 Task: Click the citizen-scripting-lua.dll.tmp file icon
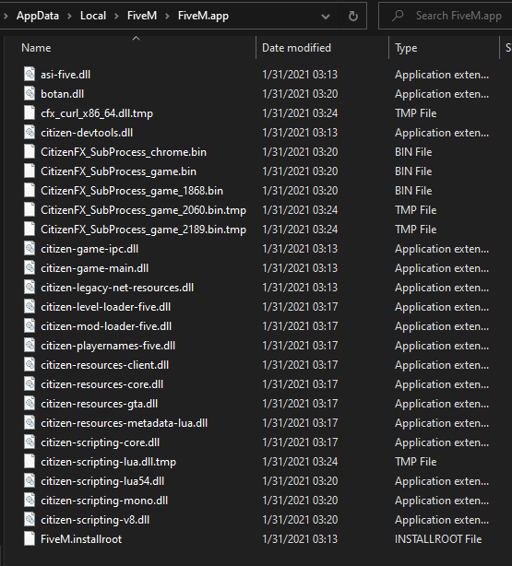pos(30,462)
